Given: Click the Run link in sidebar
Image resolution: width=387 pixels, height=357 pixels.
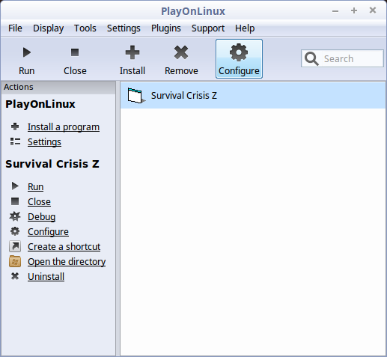Looking at the screenshot, I should [36, 187].
